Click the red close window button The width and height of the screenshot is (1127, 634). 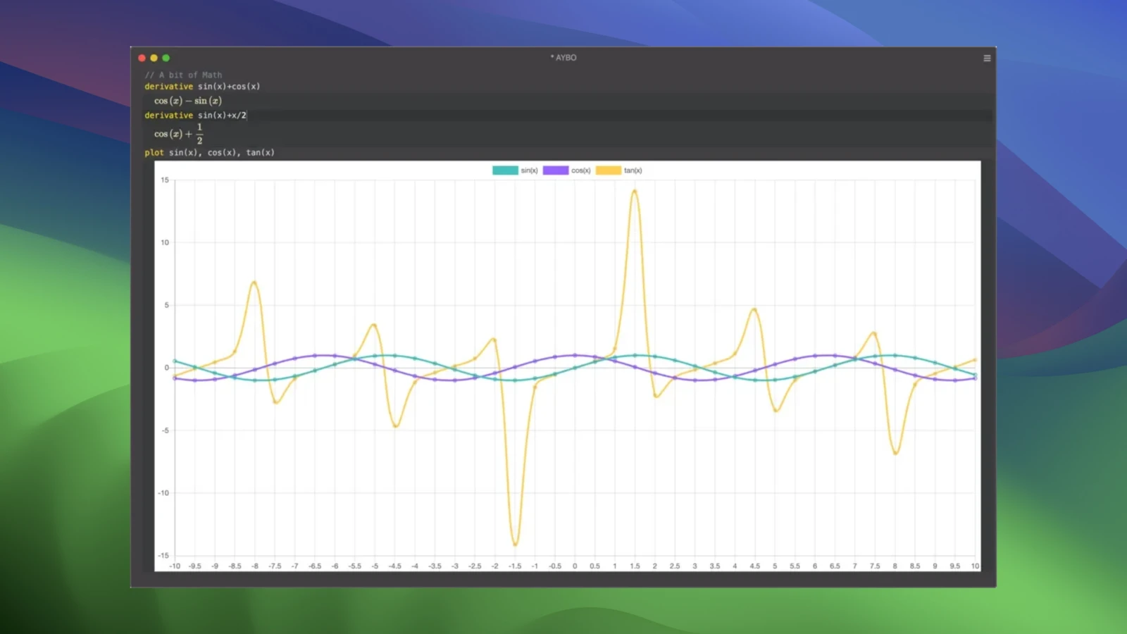click(x=142, y=58)
